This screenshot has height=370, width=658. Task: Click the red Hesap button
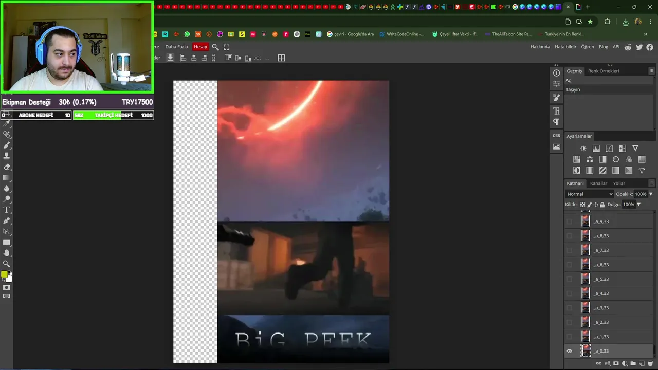200,47
